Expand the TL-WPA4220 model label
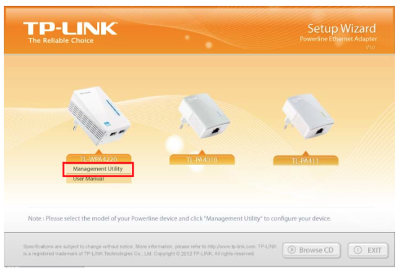Image resolution: width=404 pixels, height=273 pixels. click(99, 159)
